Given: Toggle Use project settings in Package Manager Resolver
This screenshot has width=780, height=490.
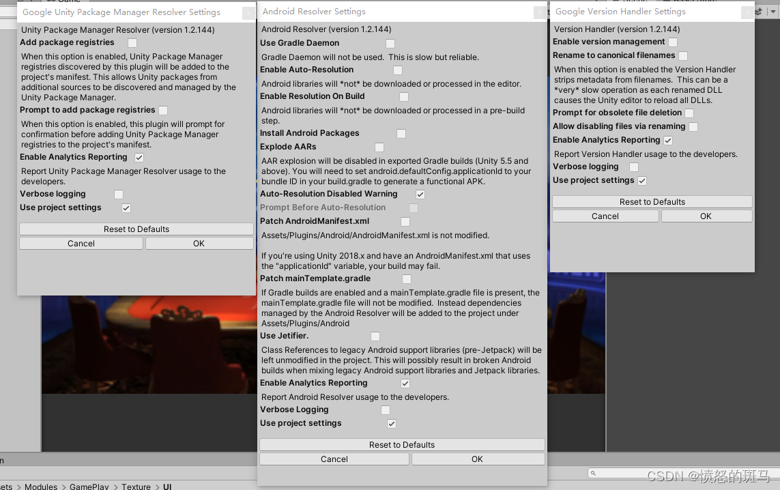Looking at the screenshot, I should [x=126, y=208].
